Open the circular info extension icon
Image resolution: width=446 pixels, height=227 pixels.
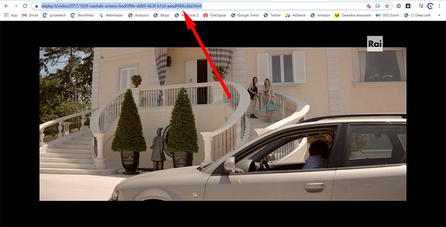399,6
